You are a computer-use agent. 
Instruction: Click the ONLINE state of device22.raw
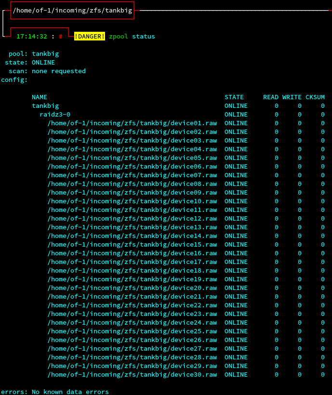coord(236,305)
